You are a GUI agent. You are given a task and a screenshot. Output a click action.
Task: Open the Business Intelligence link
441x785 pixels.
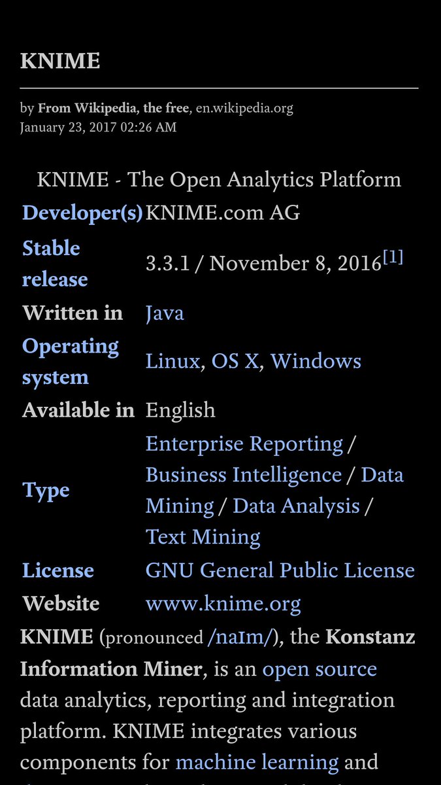[244, 475]
